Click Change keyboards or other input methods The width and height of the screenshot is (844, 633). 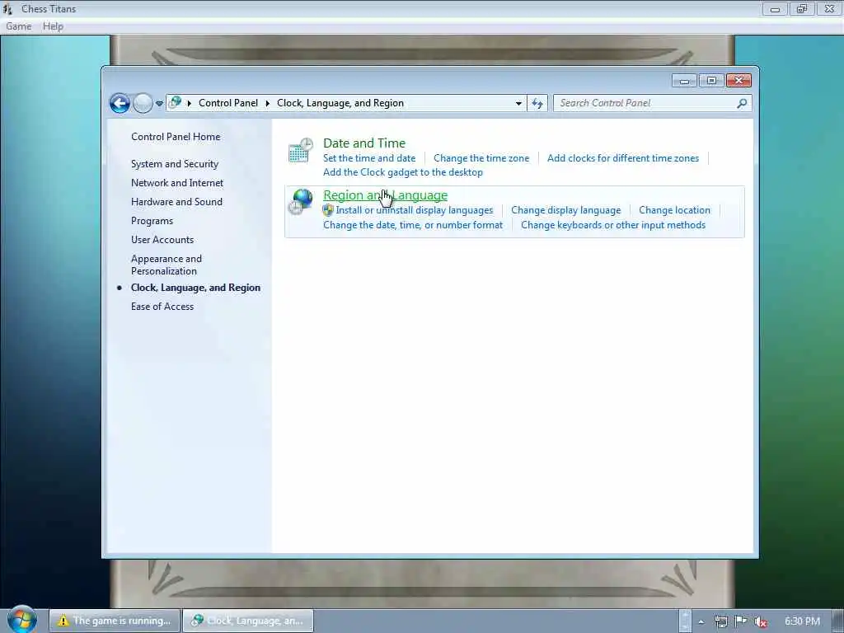click(x=613, y=225)
